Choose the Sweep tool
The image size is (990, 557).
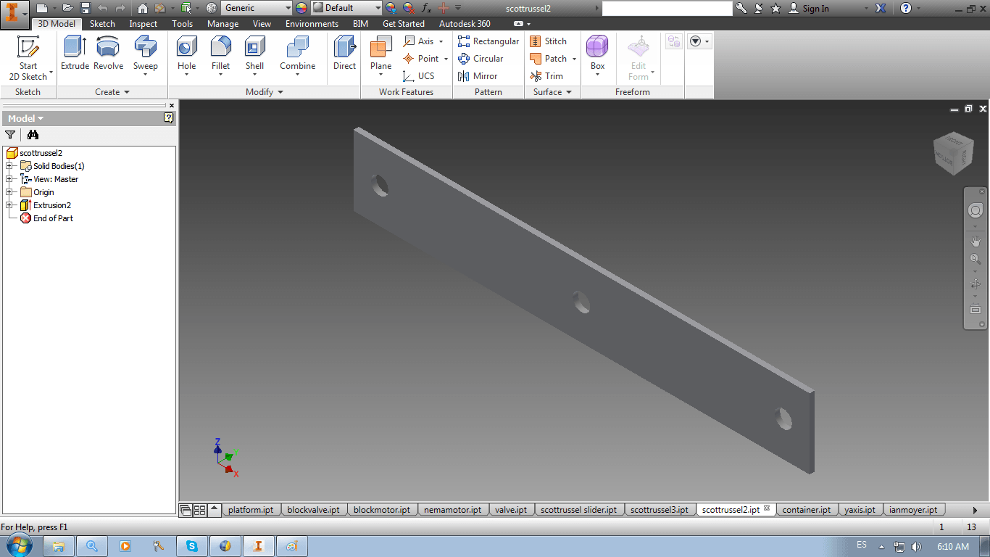[145, 57]
